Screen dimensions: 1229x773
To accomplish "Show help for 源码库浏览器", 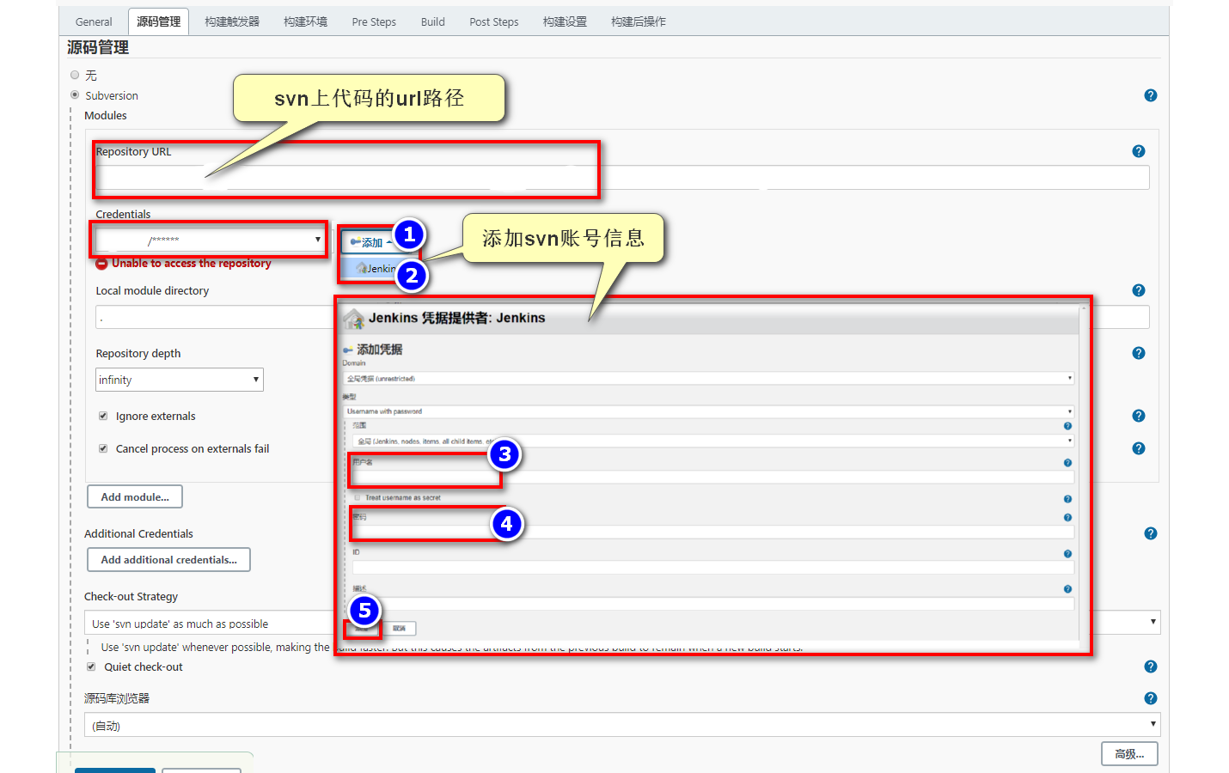I will click(1150, 698).
